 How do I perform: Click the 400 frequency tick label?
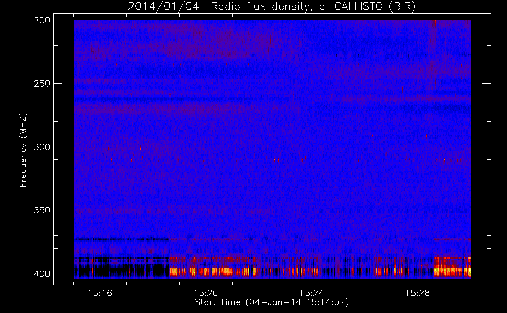[42, 274]
